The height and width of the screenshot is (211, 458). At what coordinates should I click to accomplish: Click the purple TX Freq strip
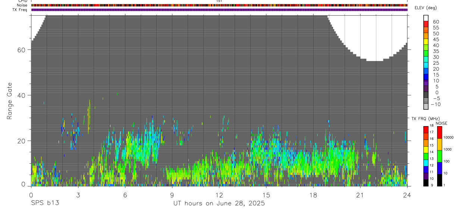[x=219, y=10]
